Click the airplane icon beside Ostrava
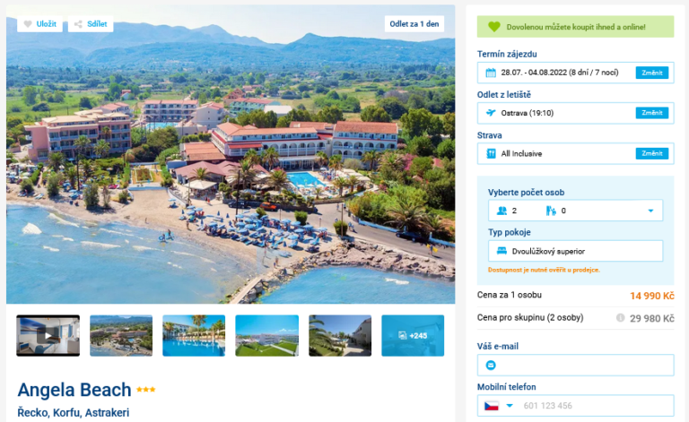 [x=491, y=113]
